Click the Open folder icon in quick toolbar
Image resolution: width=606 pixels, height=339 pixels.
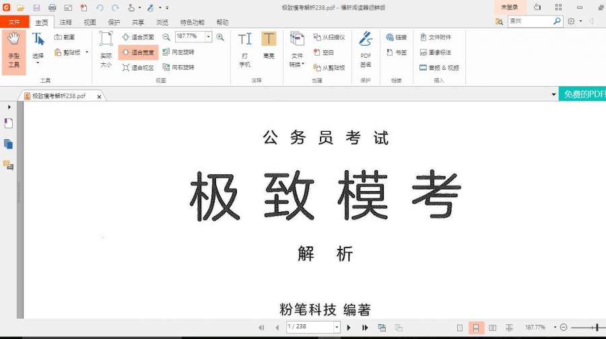click(20, 7)
